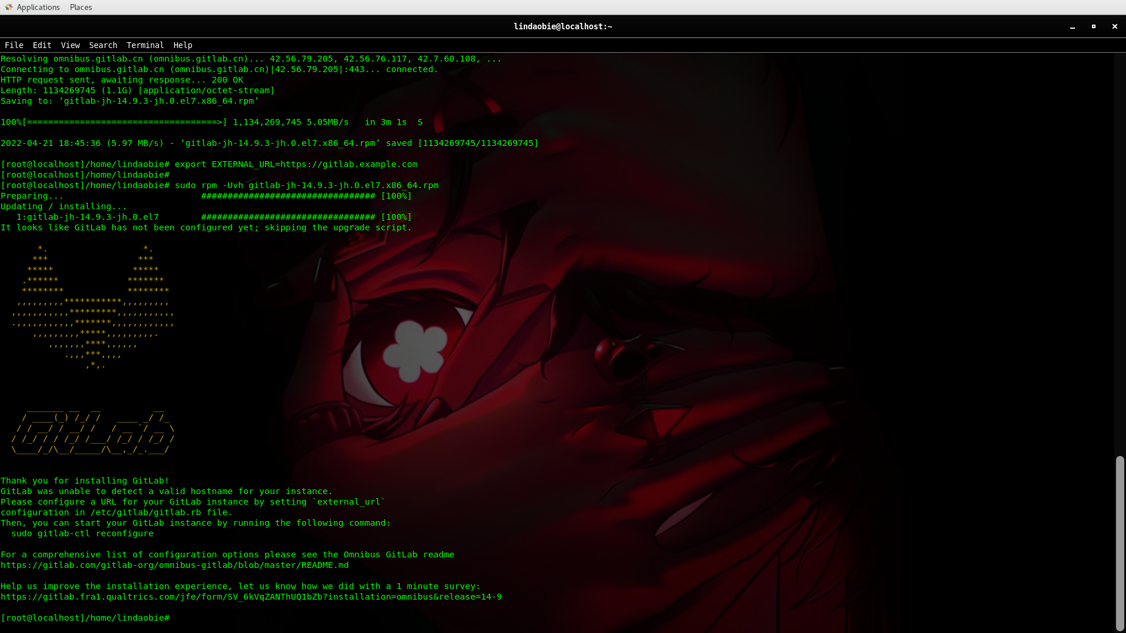Open the Places menu in top panel
Screen dimensions: 1126x633
pyautogui.click(x=81, y=7)
